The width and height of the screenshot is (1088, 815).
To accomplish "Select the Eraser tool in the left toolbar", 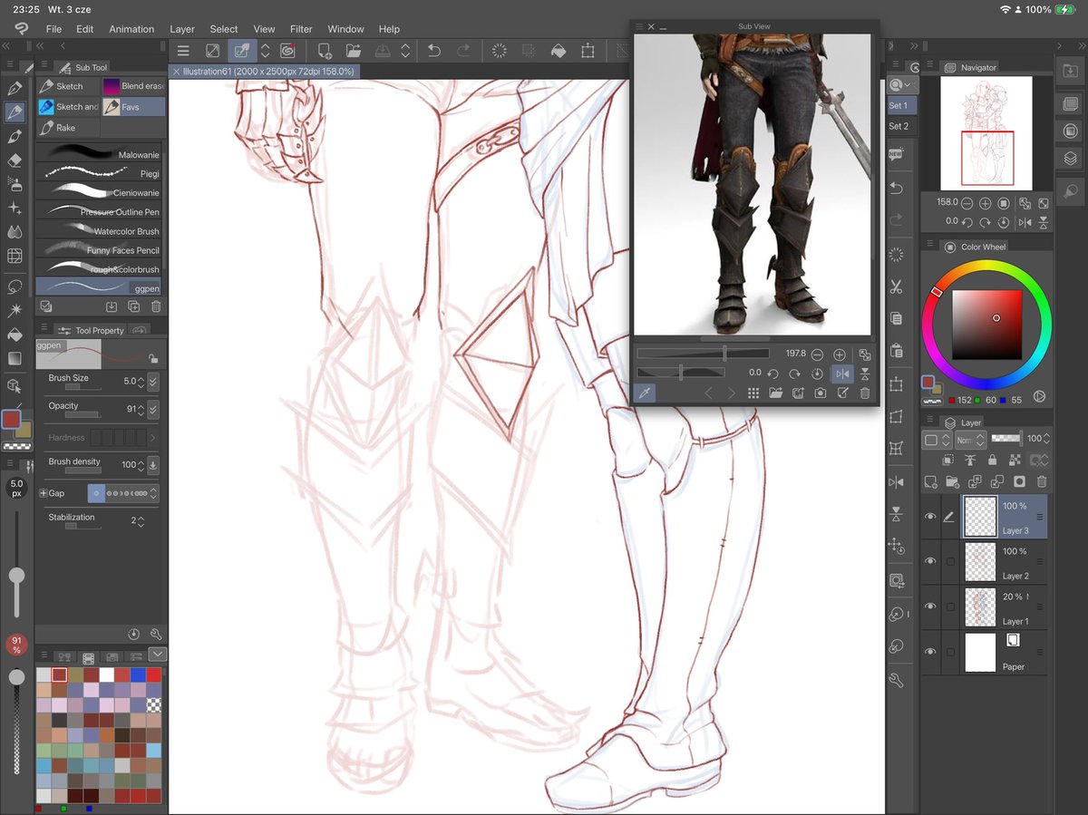I will [15, 160].
